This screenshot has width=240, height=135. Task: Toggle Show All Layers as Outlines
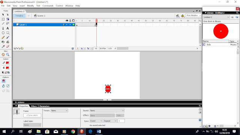73,21
